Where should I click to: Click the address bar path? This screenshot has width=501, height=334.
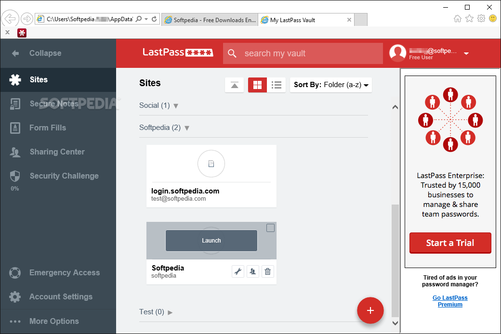(x=90, y=19)
